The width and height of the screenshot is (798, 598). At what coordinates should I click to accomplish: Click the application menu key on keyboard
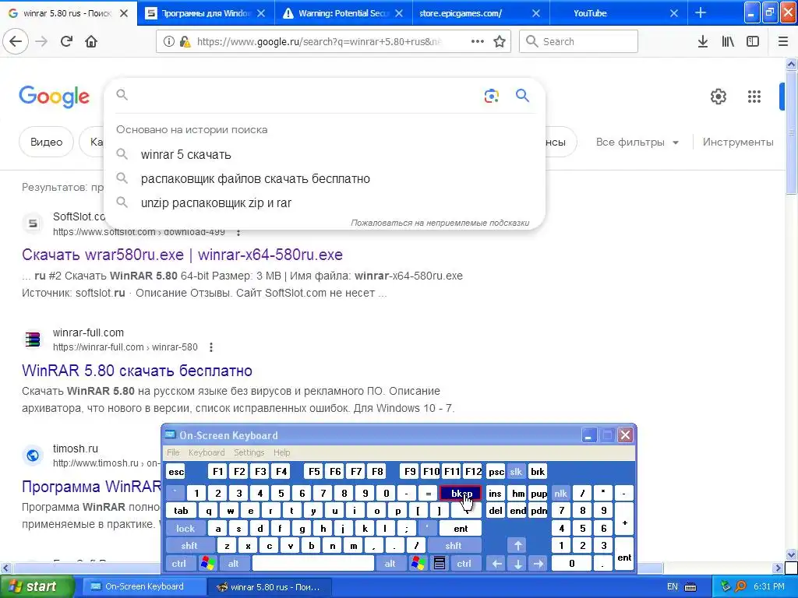tap(440, 563)
